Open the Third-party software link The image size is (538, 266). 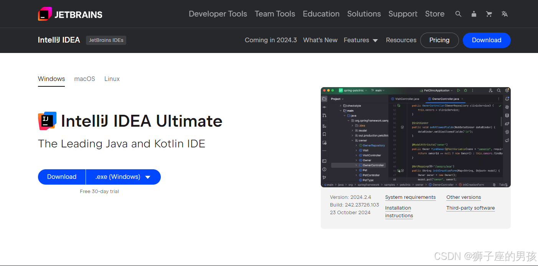tap(470, 208)
